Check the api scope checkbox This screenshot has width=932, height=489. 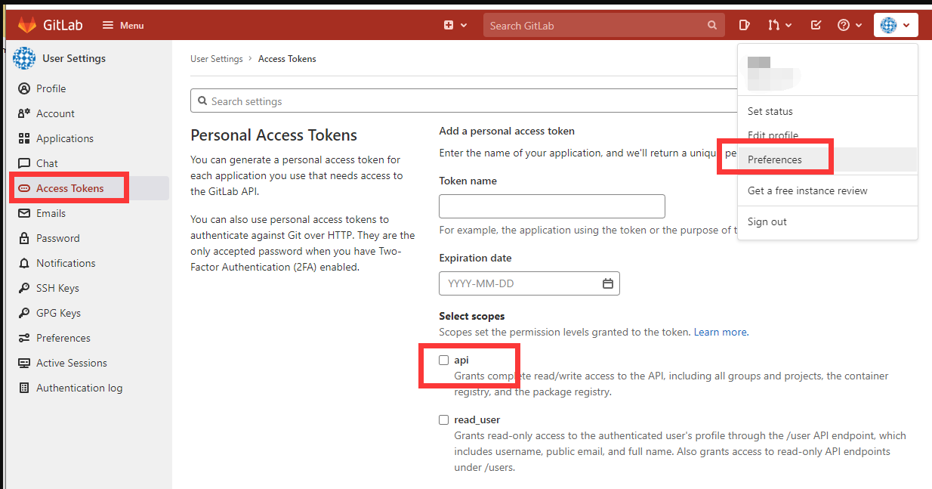pyautogui.click(x=444, y=360)
